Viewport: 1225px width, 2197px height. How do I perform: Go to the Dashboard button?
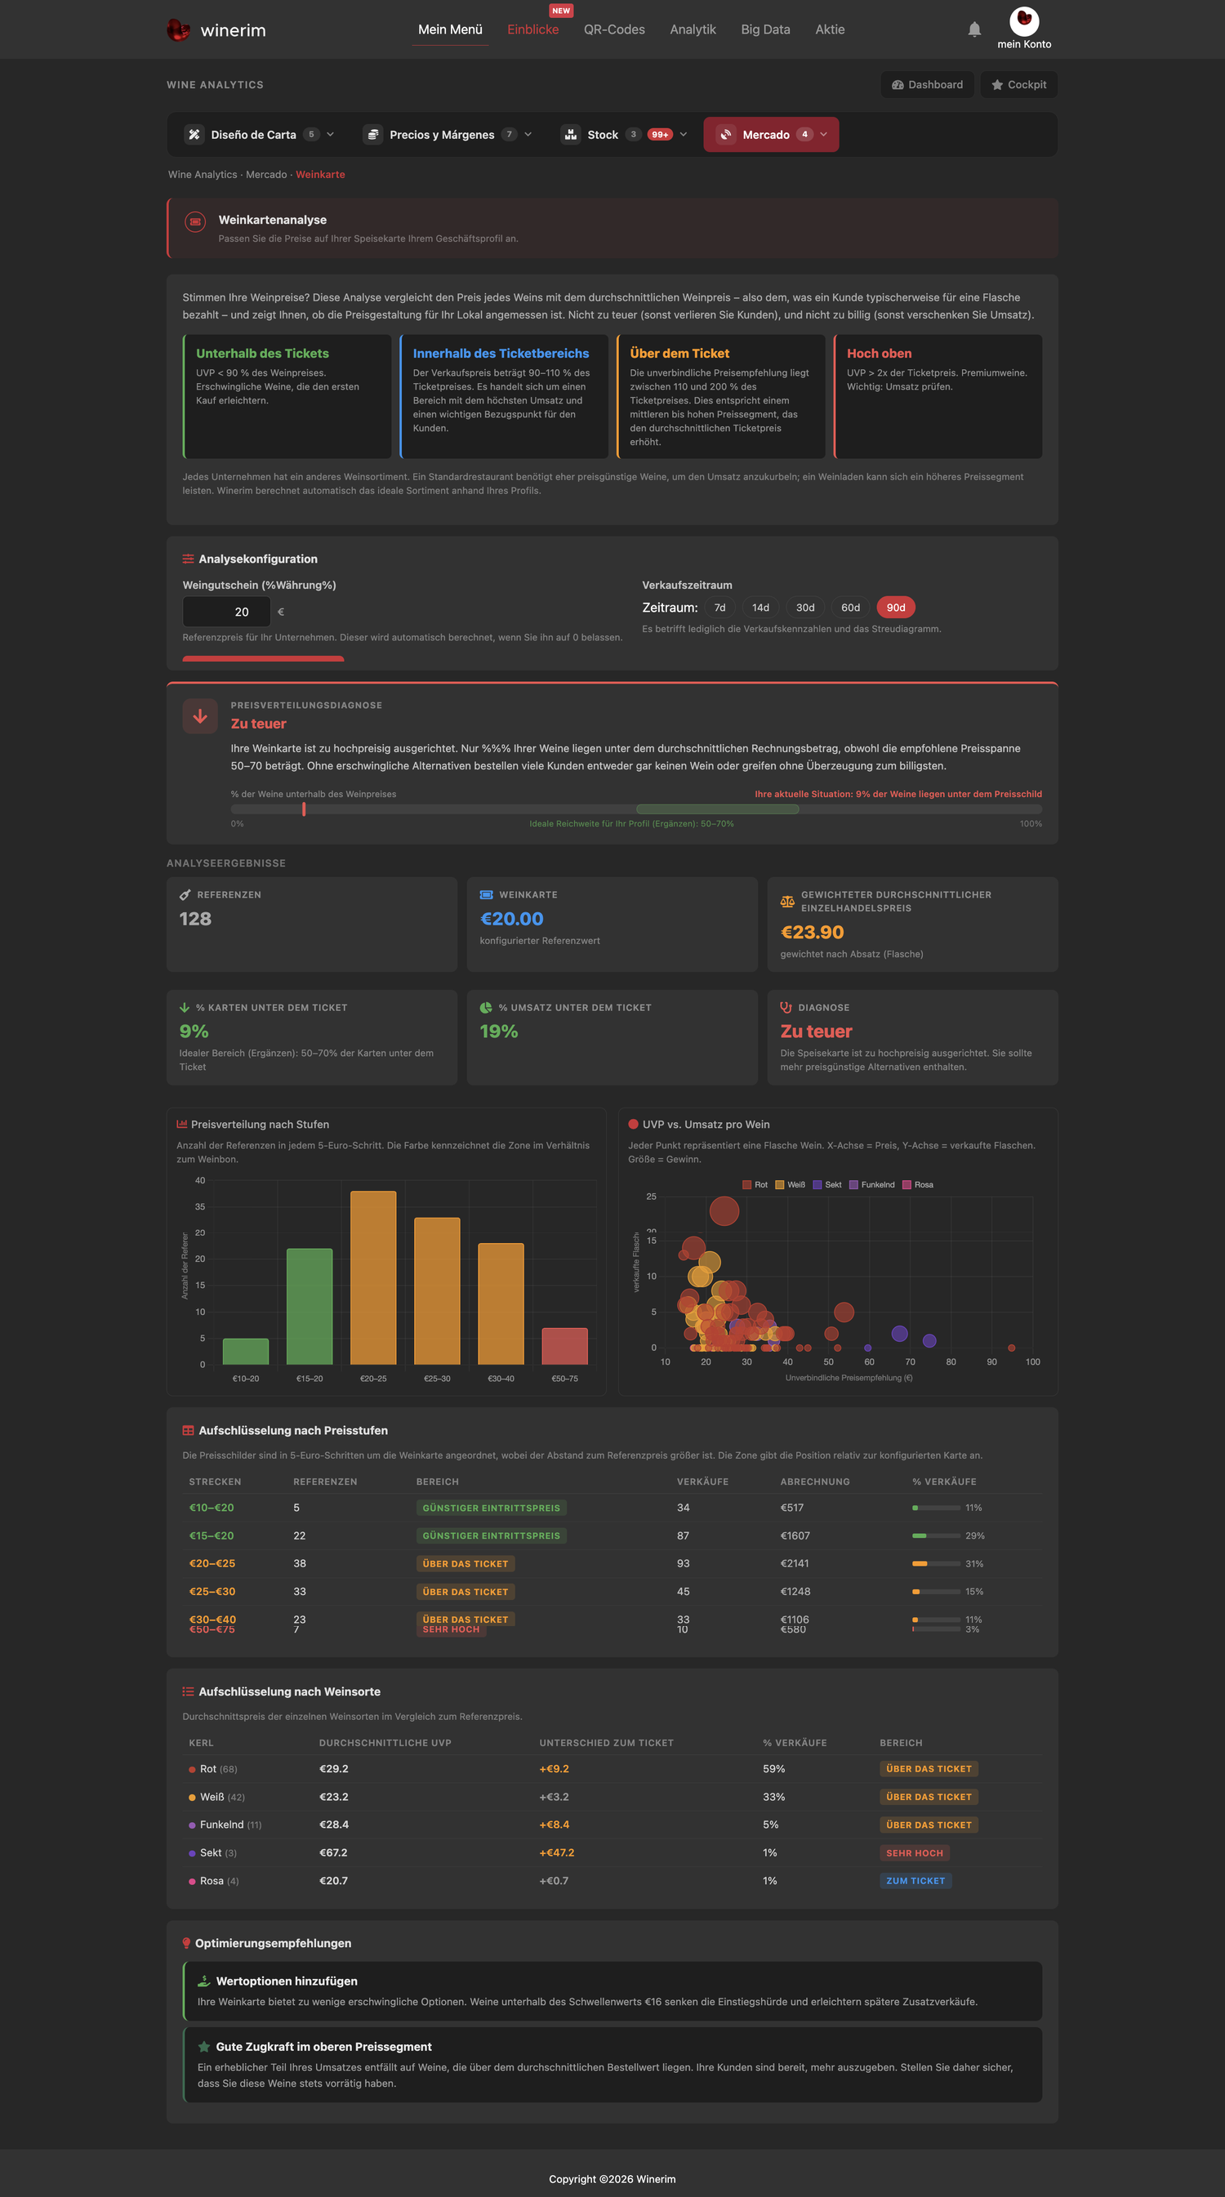click(x=927, y=84)
